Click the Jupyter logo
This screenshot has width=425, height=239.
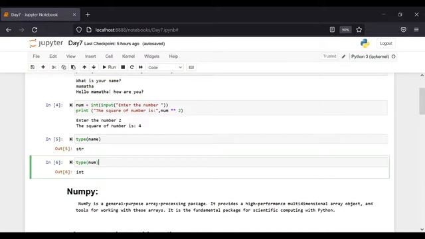click(x=46, y=43)
